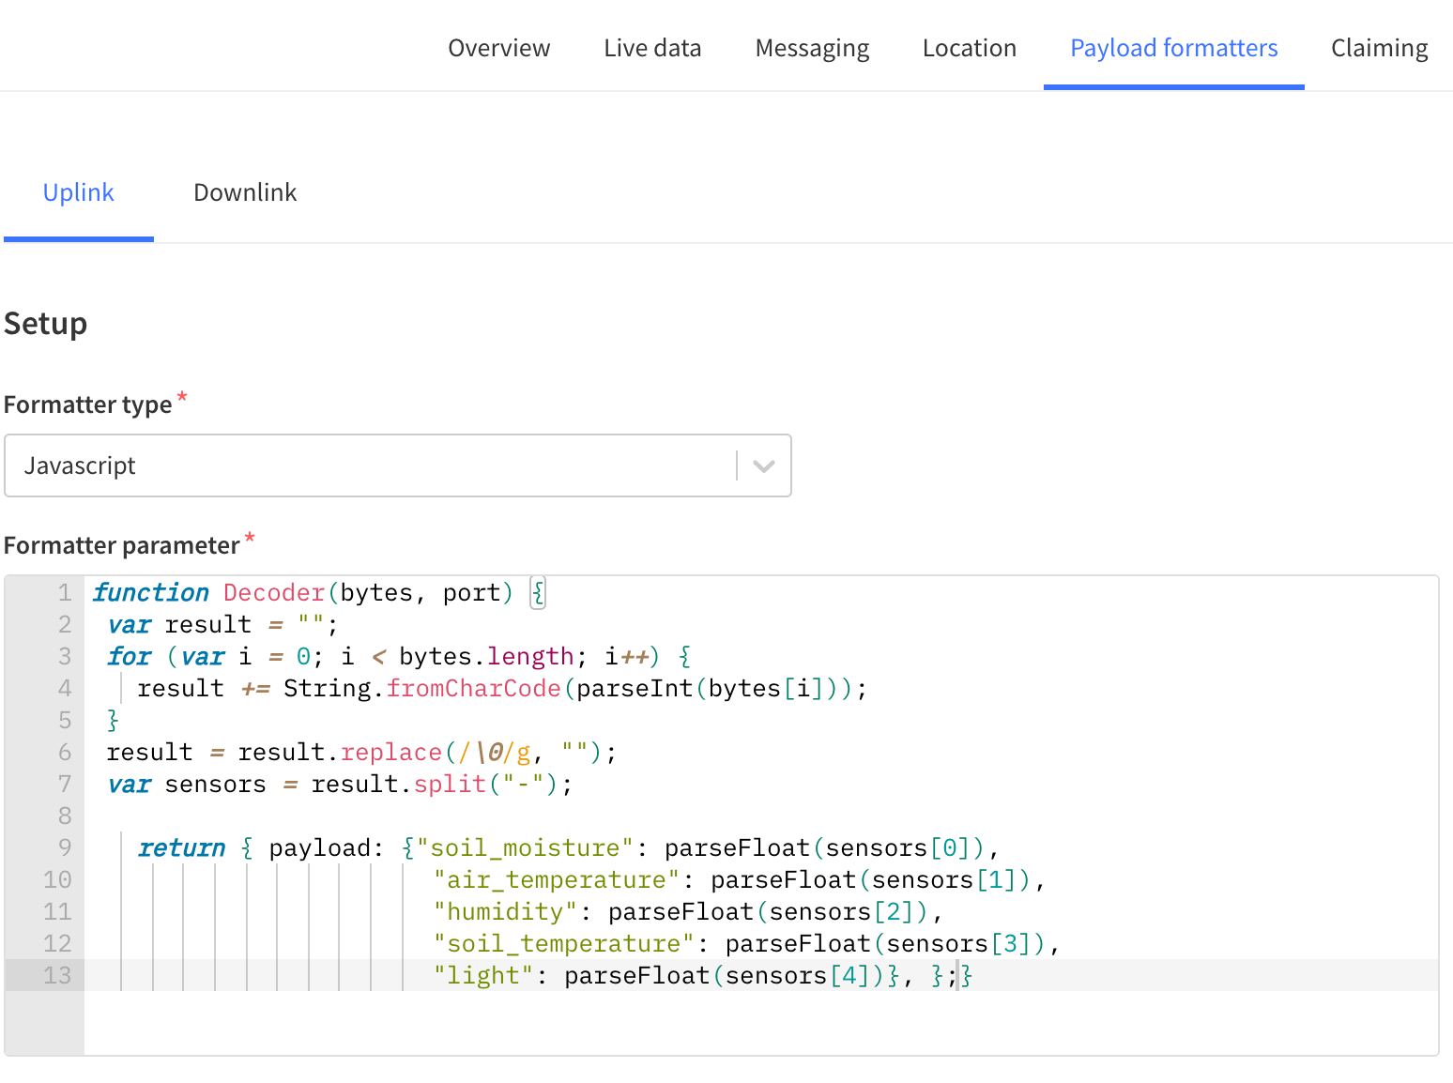Place cursor in the Decoder function line
The height and width of the screenshot is (1083, 1453).
310,592
